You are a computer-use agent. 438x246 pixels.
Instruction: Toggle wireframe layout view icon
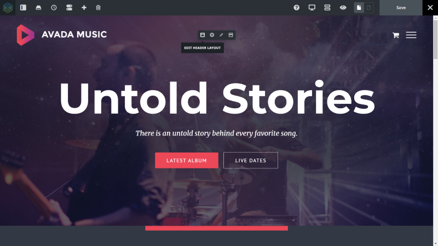click(327, 8)
